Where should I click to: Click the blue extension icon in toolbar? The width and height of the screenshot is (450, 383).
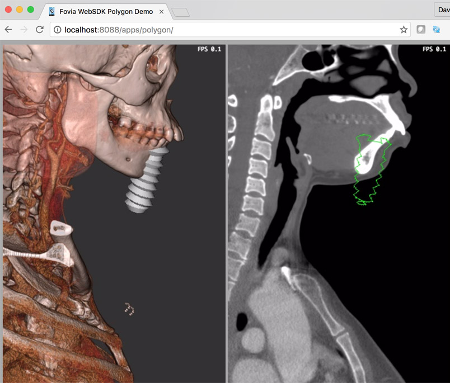click(437, 30)
